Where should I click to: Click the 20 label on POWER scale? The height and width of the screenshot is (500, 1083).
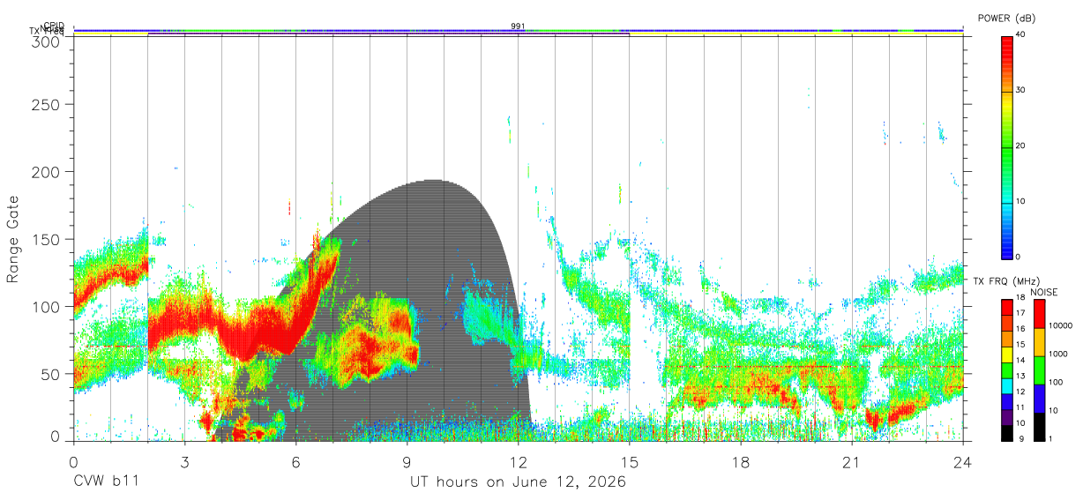point(1020,146)
